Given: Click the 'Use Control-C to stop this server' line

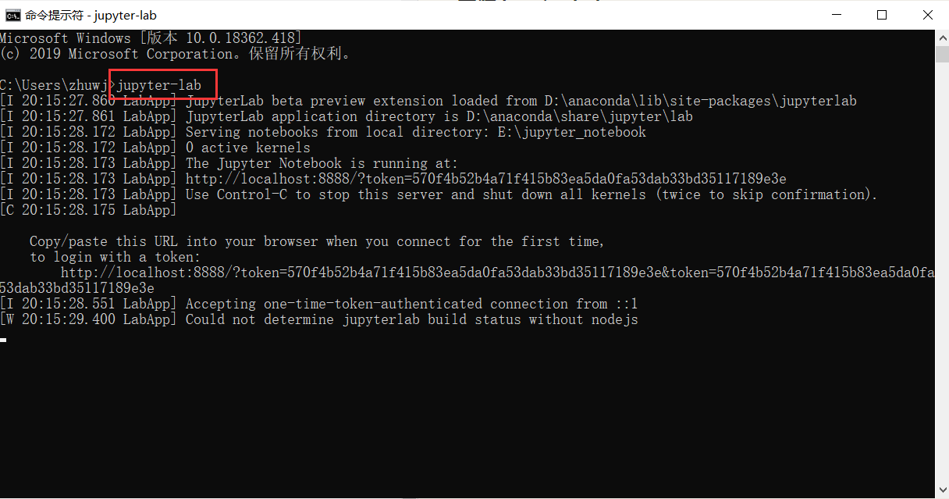Looking at the screenshot, I should click(439, 194).
